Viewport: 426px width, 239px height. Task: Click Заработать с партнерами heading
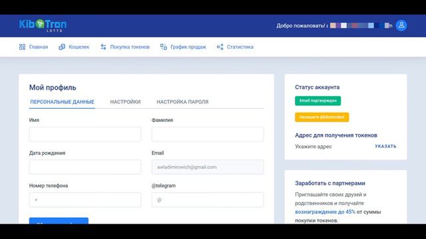pos(330,183)
